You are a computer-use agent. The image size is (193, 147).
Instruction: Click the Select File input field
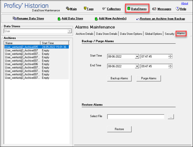click(x=136, y=117)
